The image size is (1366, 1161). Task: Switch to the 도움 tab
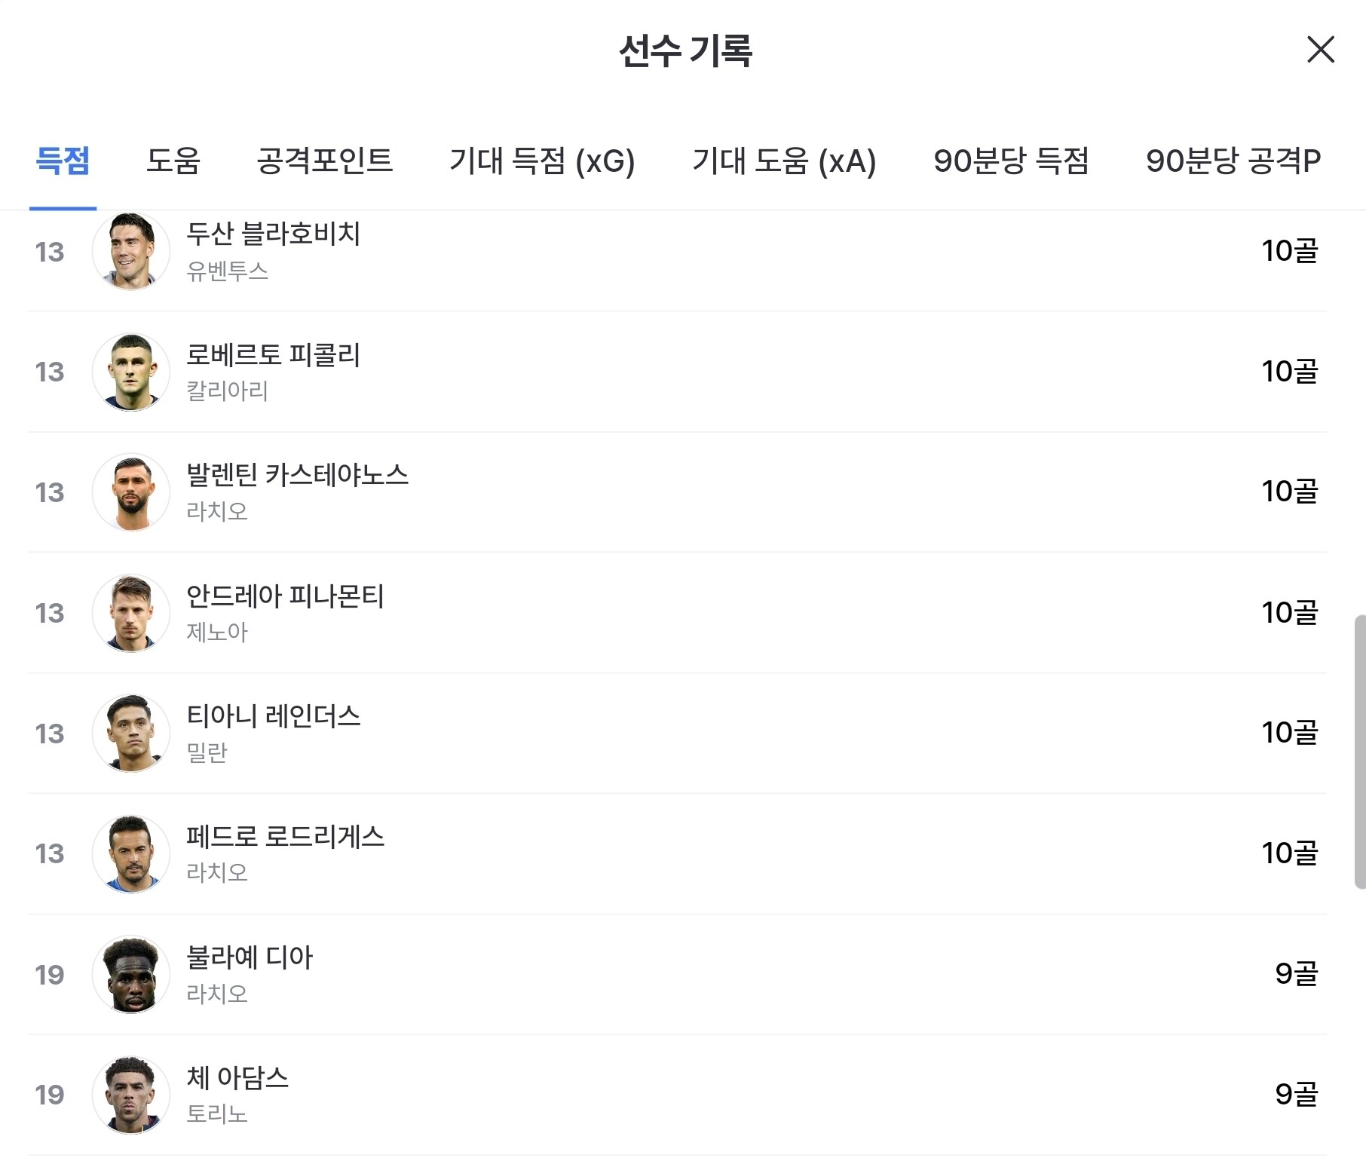tap(173, 161)
